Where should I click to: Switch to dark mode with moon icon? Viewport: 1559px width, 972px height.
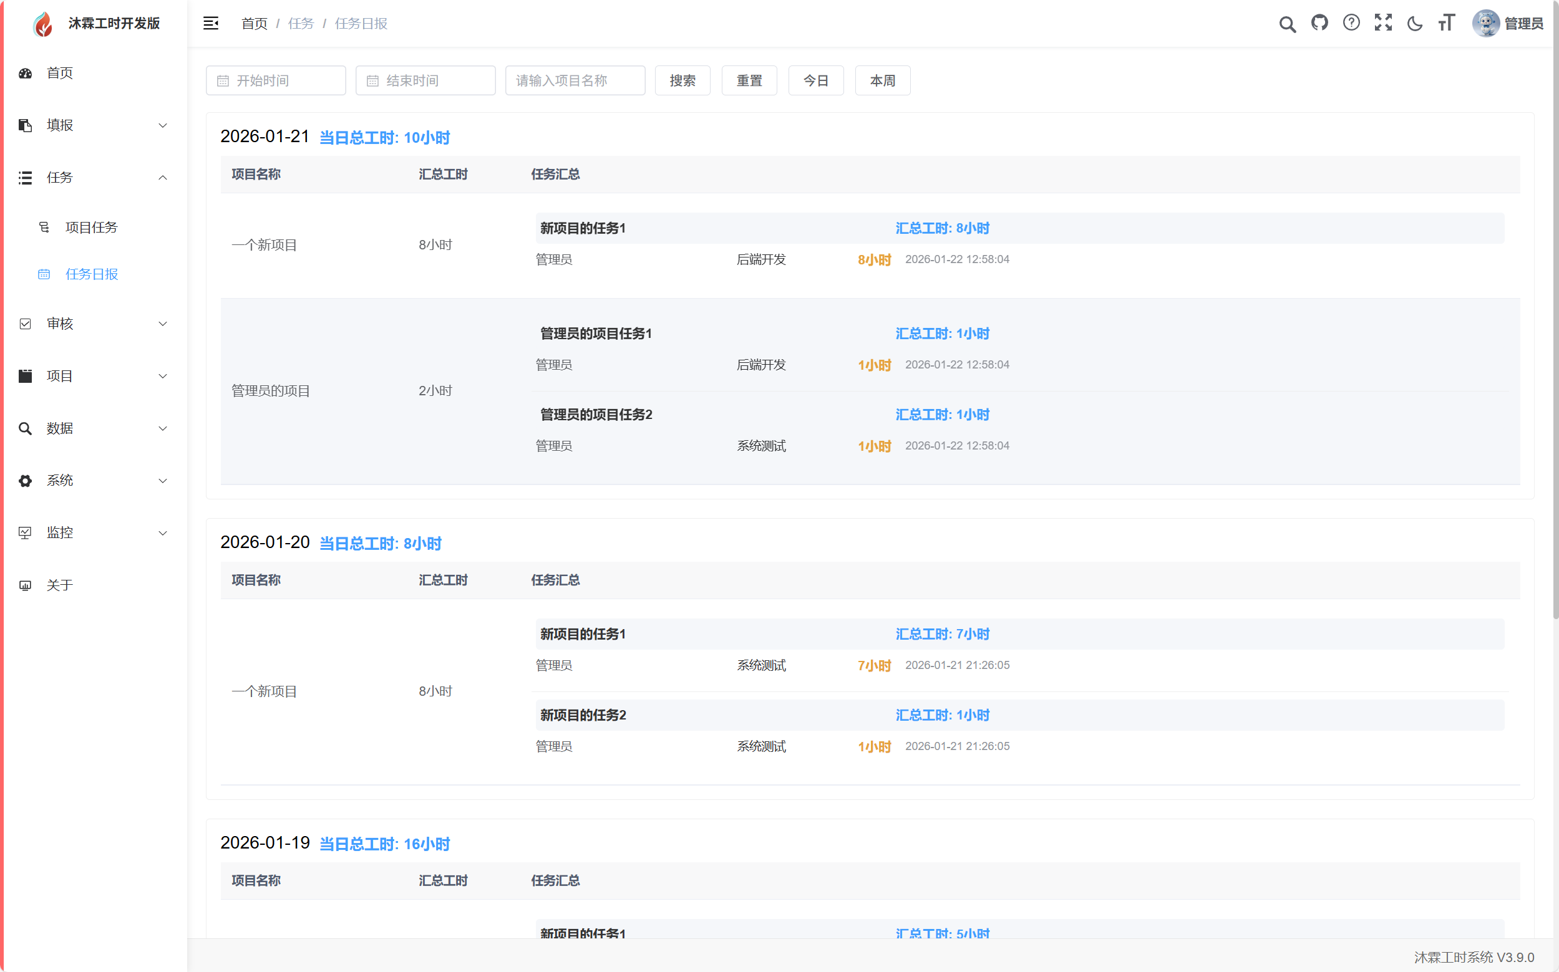point(1414,23)
